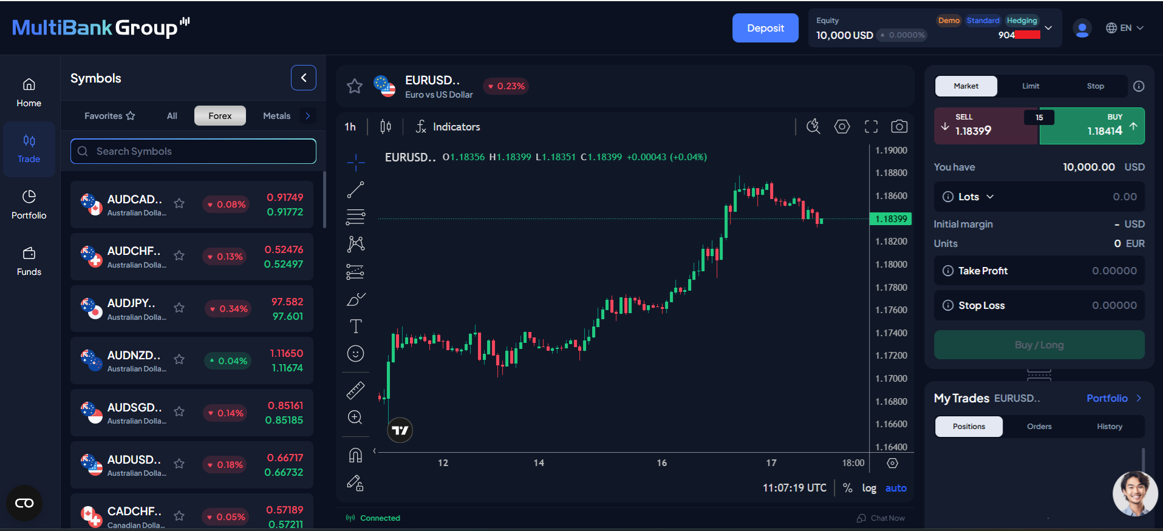Select the Trend Line drawing tool
Image resolution: width=1163 pixels, height=531 pixels.
click(x=355, y=189)
